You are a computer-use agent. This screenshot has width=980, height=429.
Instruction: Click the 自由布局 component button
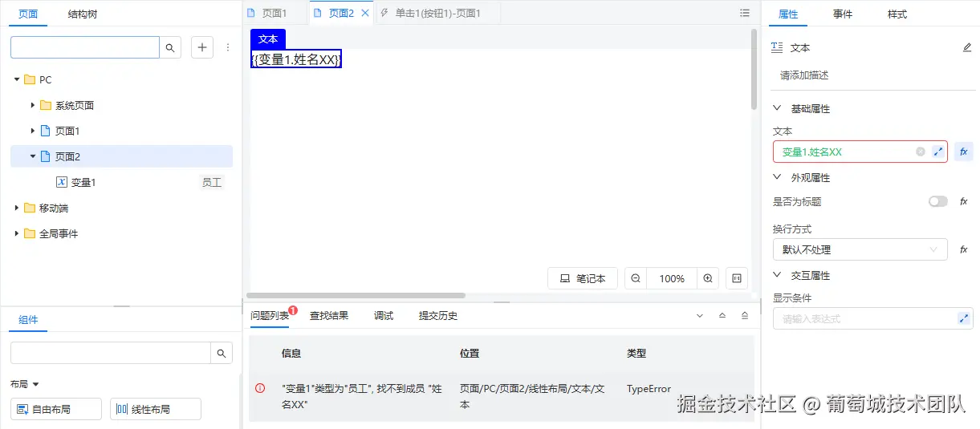(x=56, y=409)
